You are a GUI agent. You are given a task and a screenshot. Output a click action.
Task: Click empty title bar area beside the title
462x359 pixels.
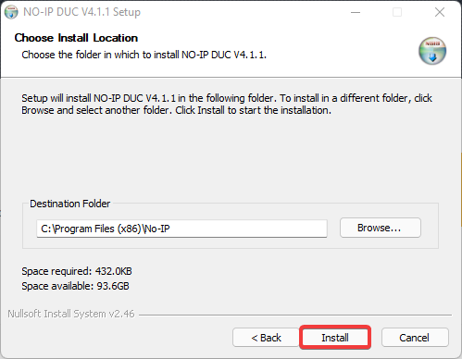pos(241,12)
